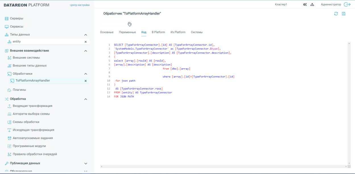The width and height of the screenshot is (355, 174).
Task: Click the logout arrow icon
Action: click(347, 5)
